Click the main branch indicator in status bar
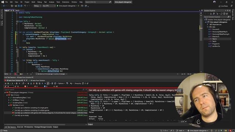235x132 pixels. tap(180, 131)
